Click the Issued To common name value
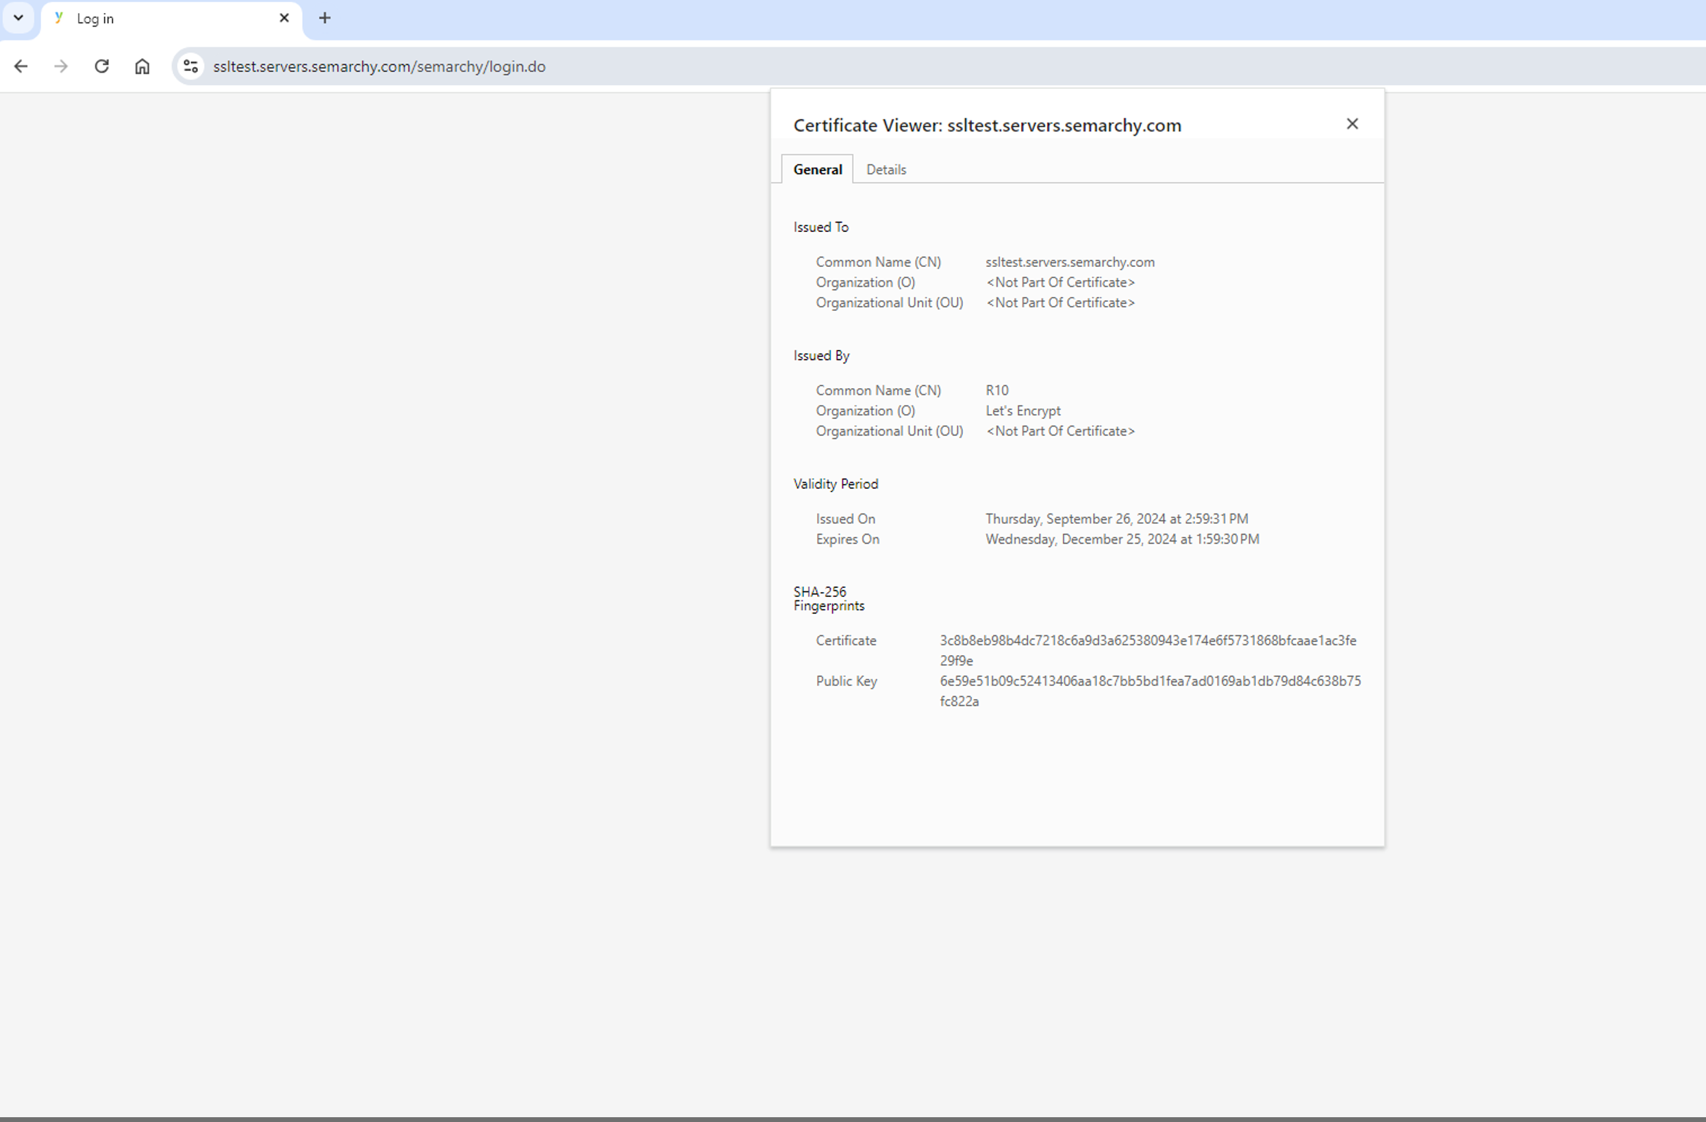Image resolution: width=1706 pixels, height=1122 pixels. (1070, 262)
